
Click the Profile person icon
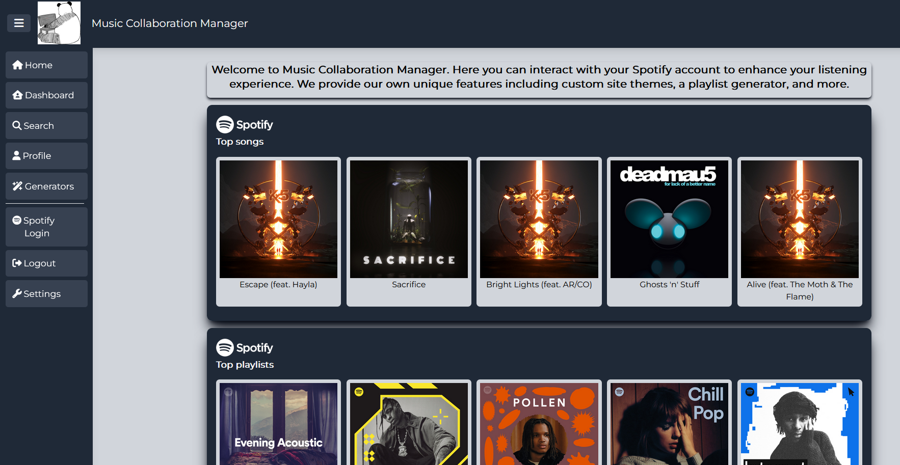point(17,155)
